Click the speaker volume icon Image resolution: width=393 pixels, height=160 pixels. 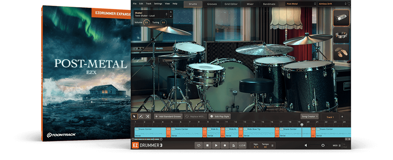(306, 145)
